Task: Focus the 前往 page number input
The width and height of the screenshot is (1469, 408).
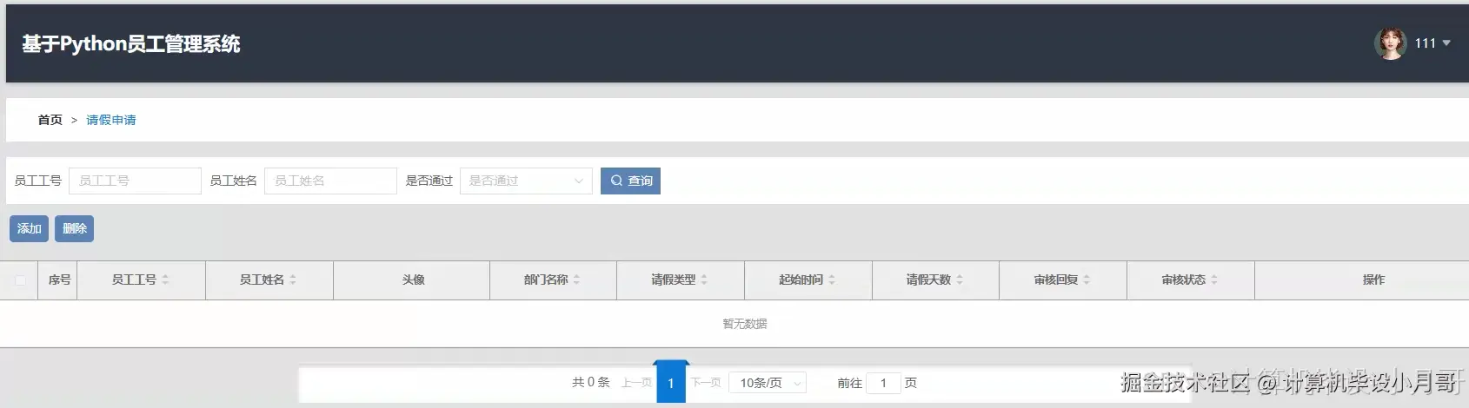Action: (883, 383)
